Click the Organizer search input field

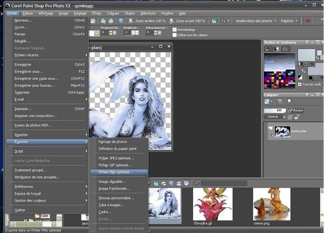click(224, 183)
